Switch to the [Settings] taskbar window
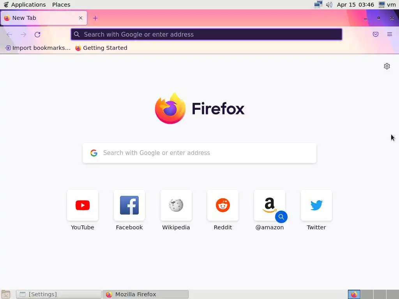This screenshot has height=299, width=399. pos(59,294)
